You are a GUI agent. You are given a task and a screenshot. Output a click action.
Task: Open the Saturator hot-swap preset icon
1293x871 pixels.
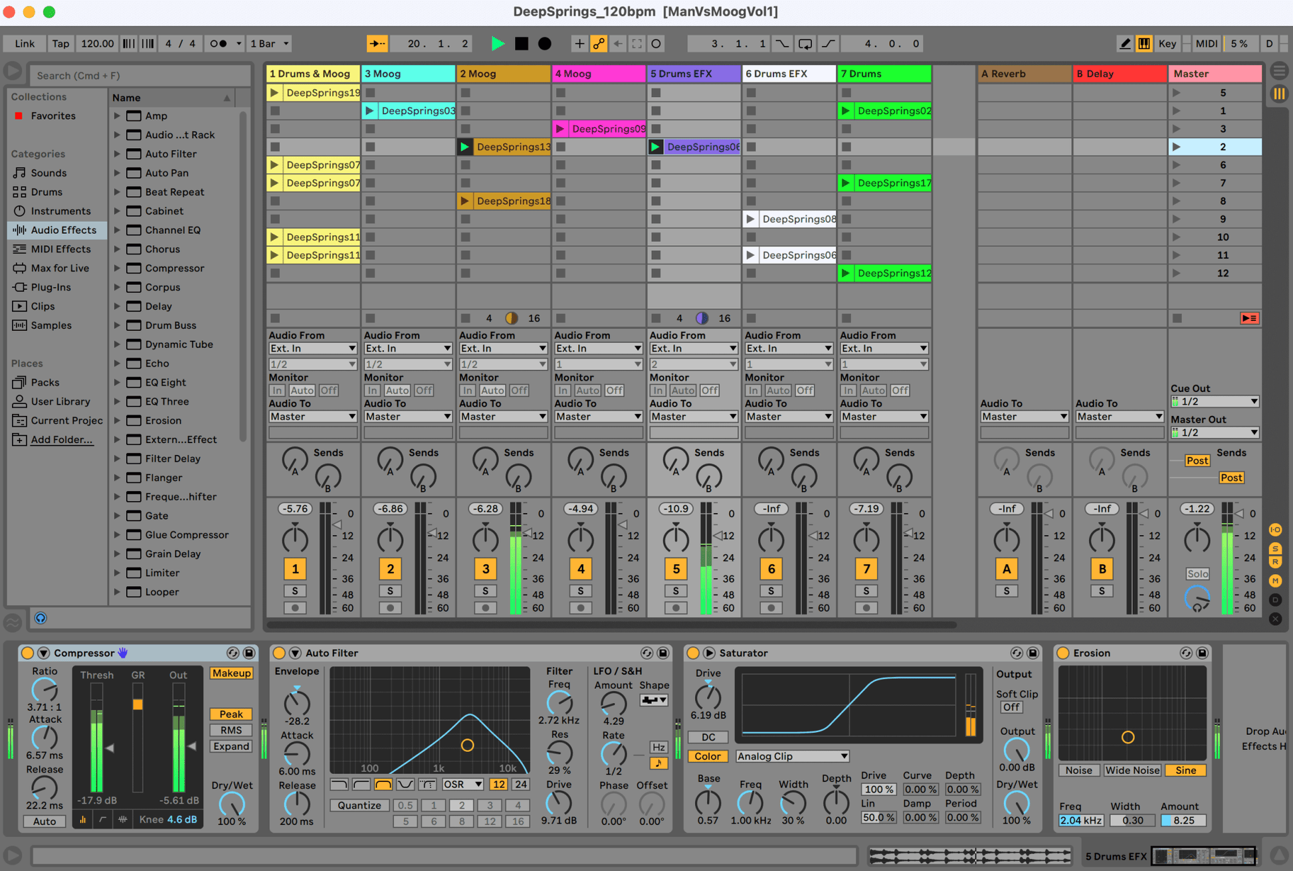[x=1017, y=653]
